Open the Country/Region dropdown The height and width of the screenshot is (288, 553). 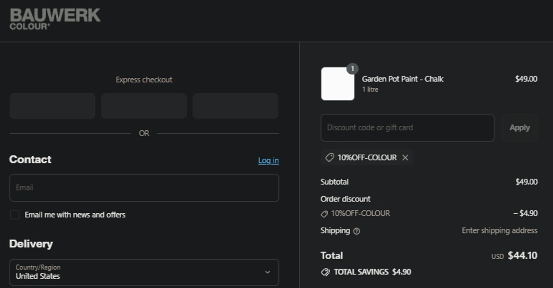tap(144, 272)
